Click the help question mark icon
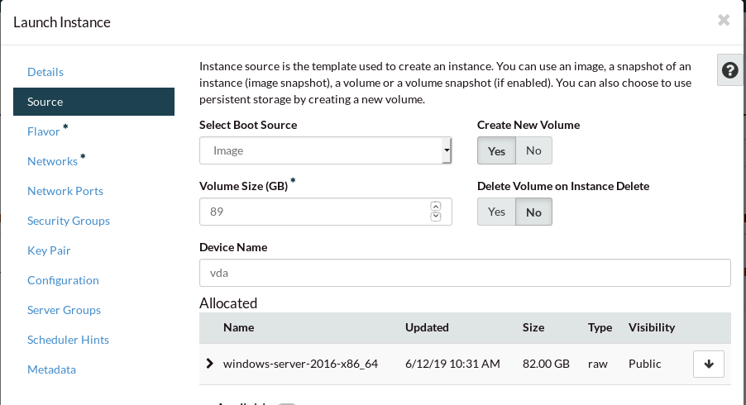Viewport: 746px width, 405px height. 729,71
